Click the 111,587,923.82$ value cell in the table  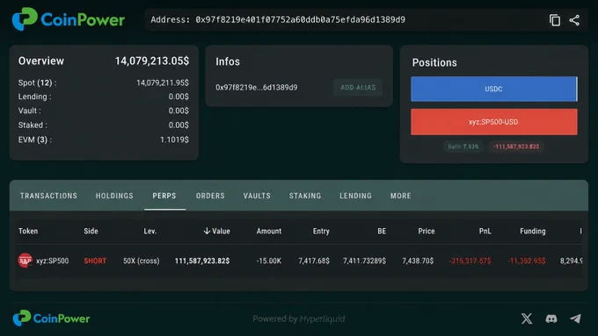[x=202, y=261]
